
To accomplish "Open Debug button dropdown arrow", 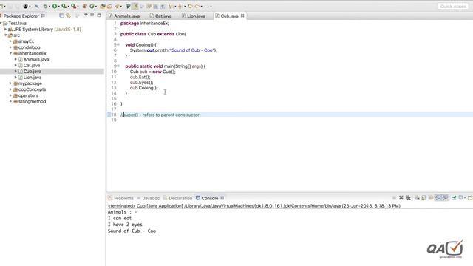I will pos(50,7).
